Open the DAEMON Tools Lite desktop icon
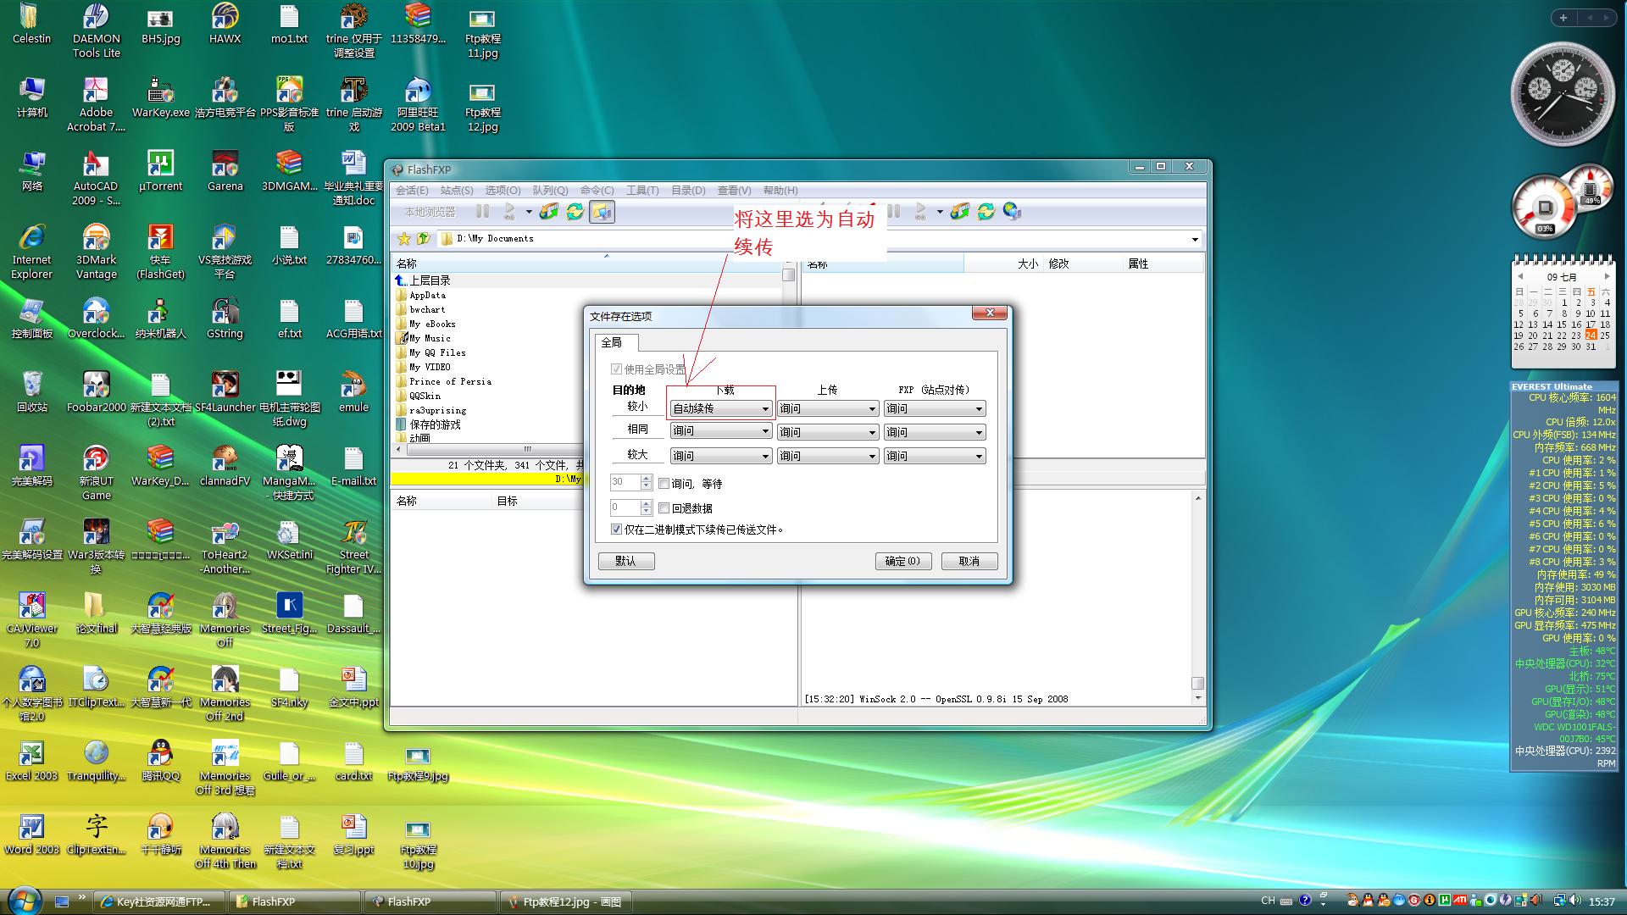The width and height of the screenshot is (1627, 915). click(97, 30)
